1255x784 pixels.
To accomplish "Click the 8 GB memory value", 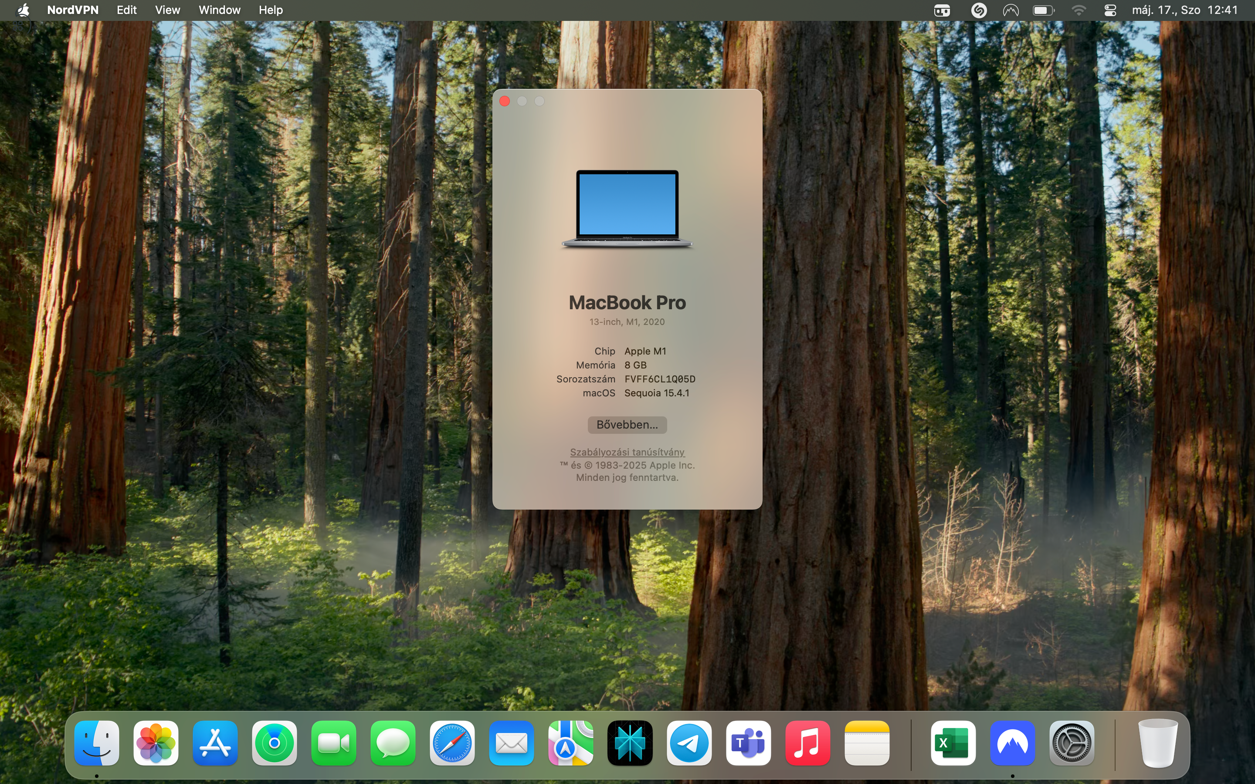I will [635, 365].
